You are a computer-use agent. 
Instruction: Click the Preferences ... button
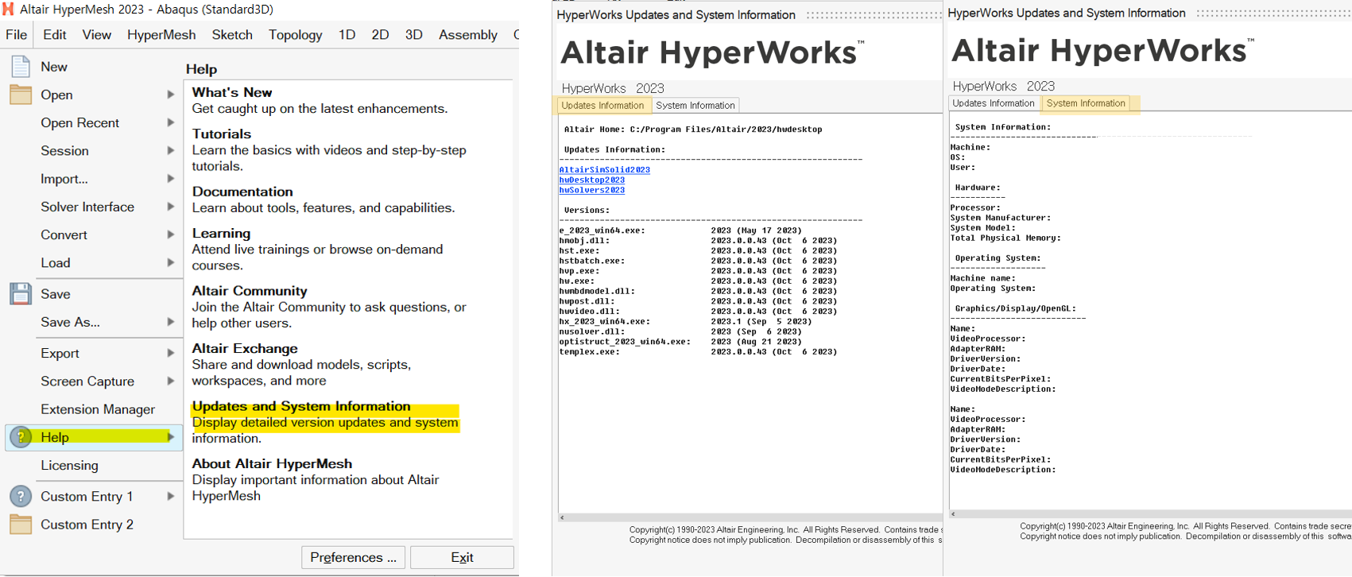click(x=354, y=557)
